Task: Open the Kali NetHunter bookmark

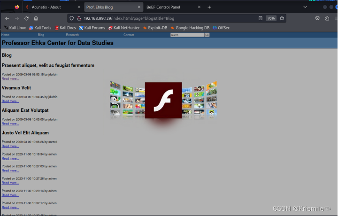Action: coord(124,28)
